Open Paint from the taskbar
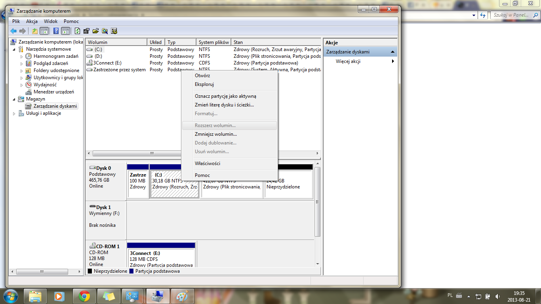 (182, 296)
